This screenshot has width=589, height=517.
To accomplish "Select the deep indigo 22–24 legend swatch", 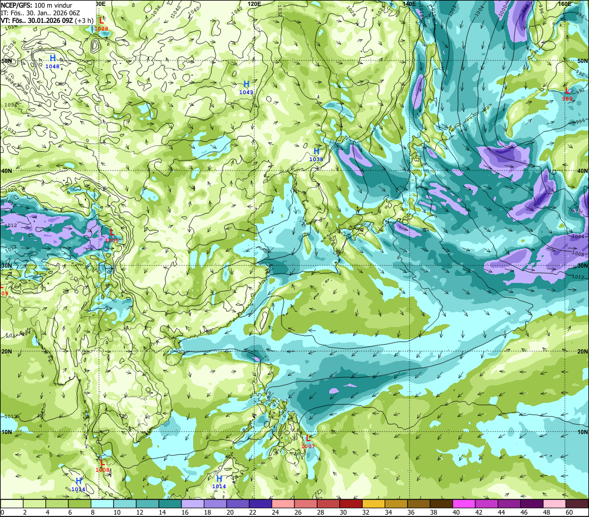I will (260, 503).
